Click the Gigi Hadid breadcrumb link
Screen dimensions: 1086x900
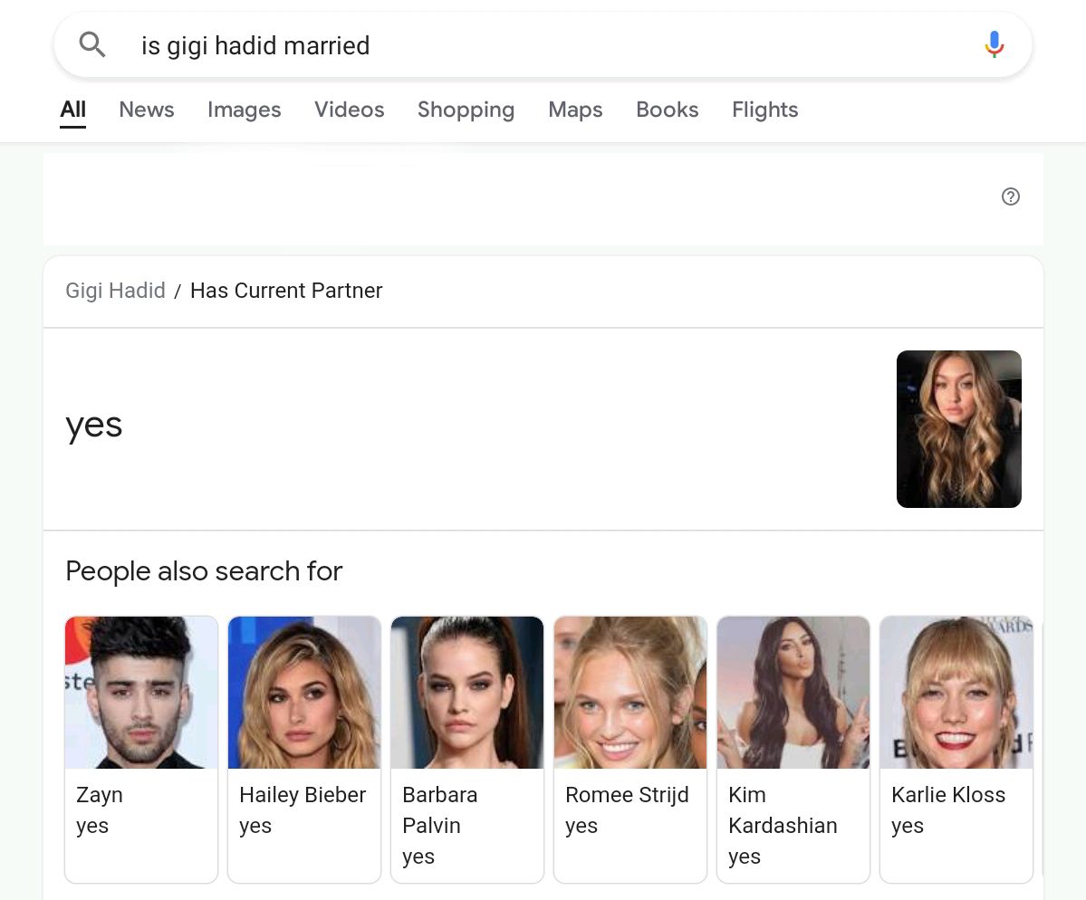click(115, 290)
